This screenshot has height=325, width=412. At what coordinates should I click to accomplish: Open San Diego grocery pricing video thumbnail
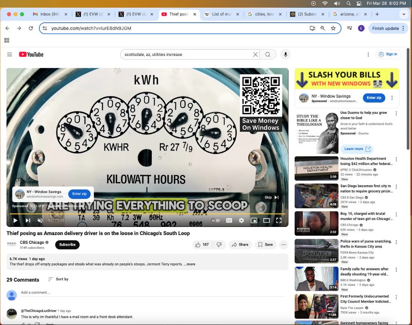316,196
